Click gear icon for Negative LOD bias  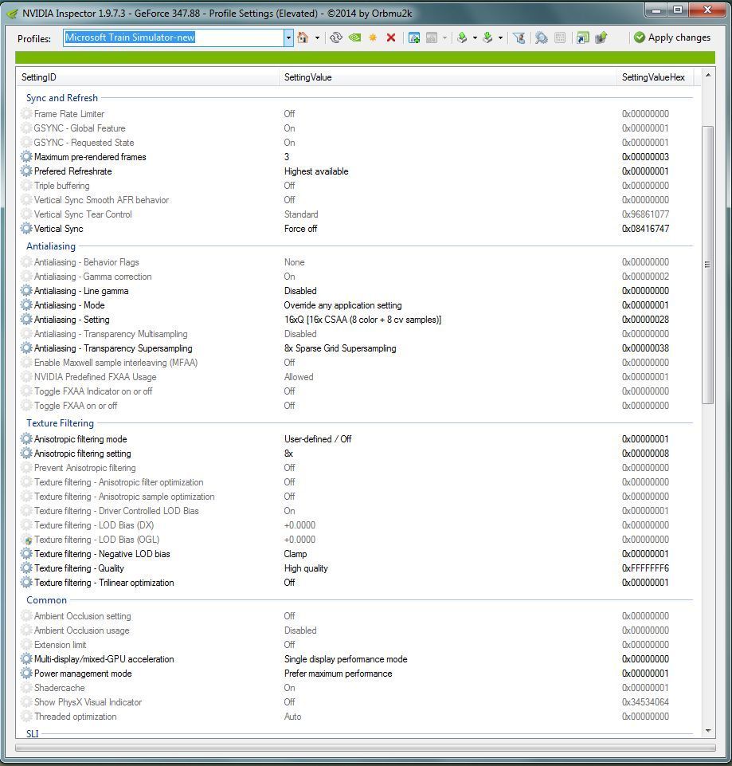click(x=26, y=554)
